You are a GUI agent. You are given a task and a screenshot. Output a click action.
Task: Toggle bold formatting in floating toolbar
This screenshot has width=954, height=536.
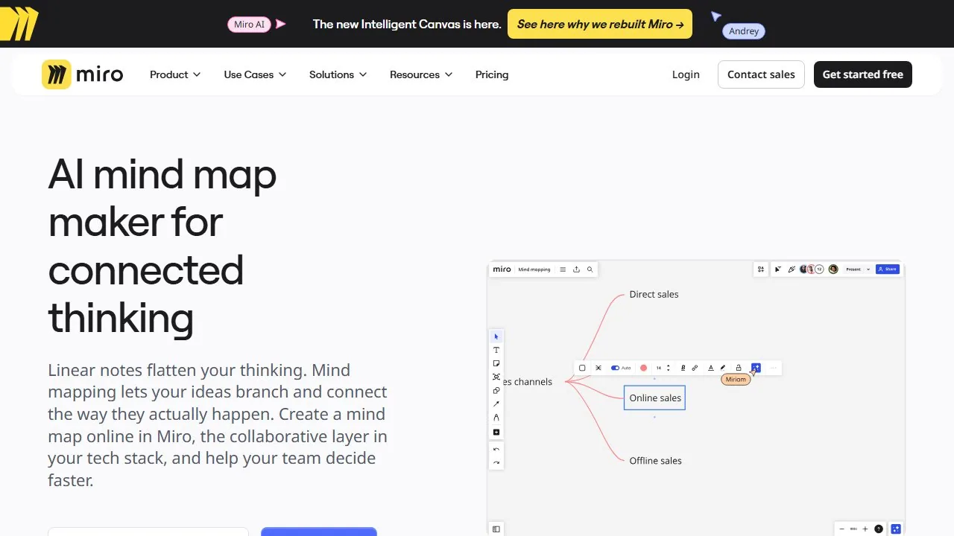click(x=683, y=368)
